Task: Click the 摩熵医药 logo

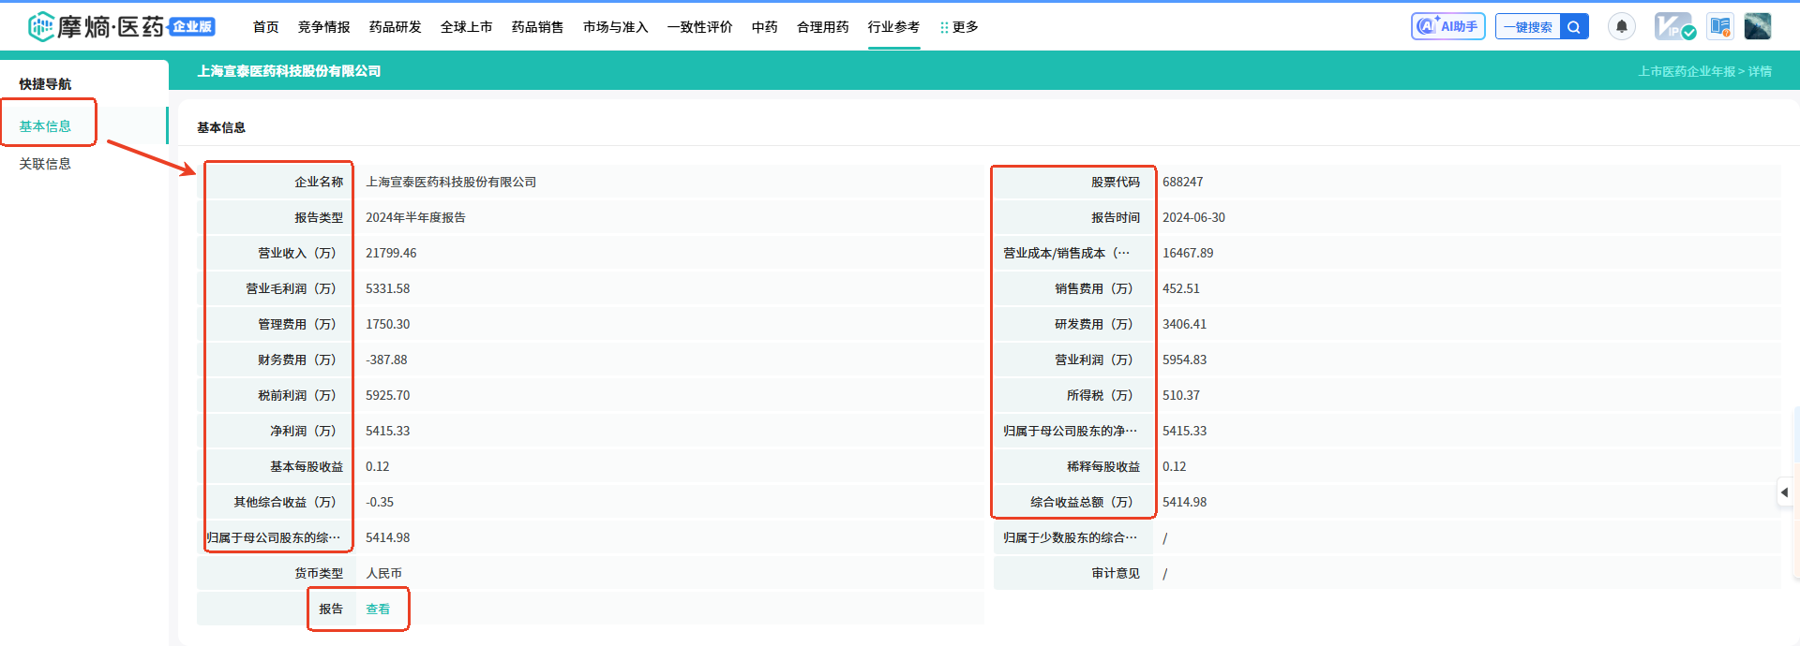Action: click(121, 26)
